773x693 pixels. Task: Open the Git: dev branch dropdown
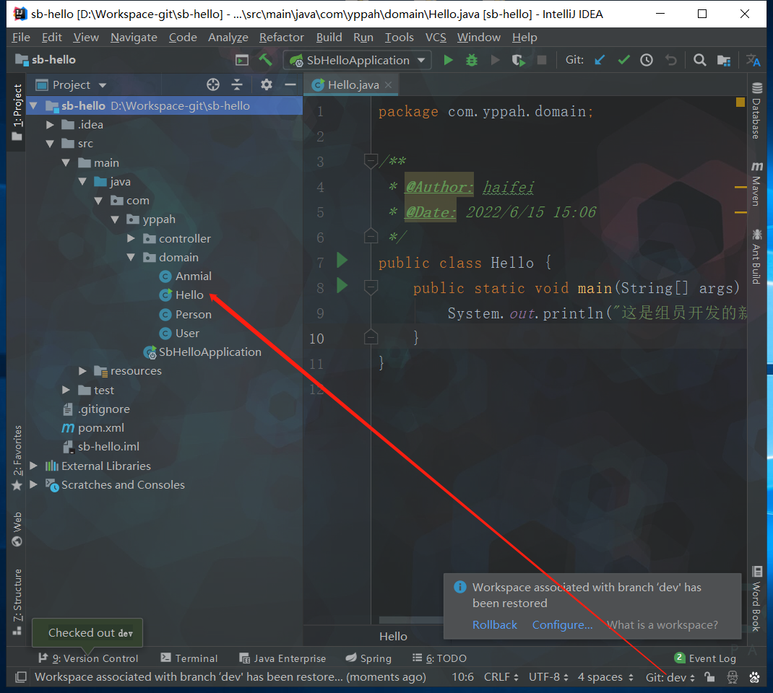coord(670,677)
